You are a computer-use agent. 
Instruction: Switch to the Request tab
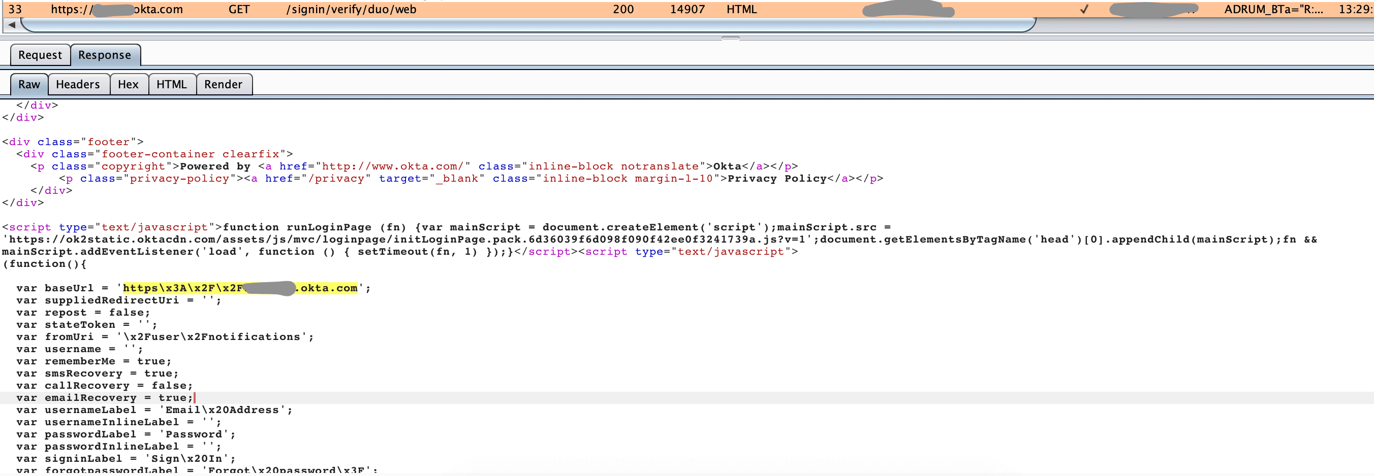(40, 55)
